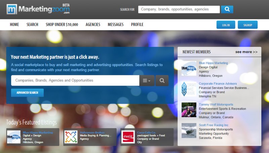The width and height of the screenshot is (269, 153).
Task: Click the MarketingZoom logo
Action: 38,9
